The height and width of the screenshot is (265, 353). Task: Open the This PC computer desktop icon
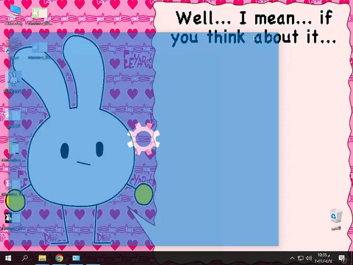pyautogui.click(x=13, y=14)
